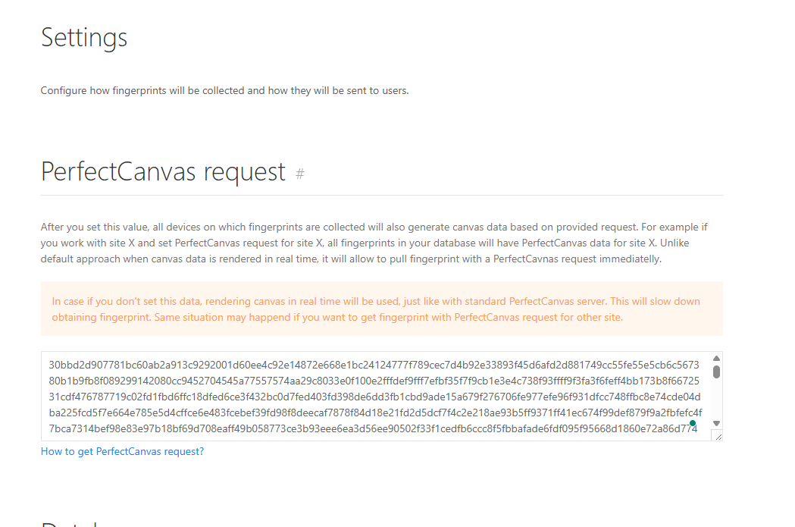Click the green dot icon in the textarea
The width and height of the screenshot is (795, 527).
[x=693, y=423]
